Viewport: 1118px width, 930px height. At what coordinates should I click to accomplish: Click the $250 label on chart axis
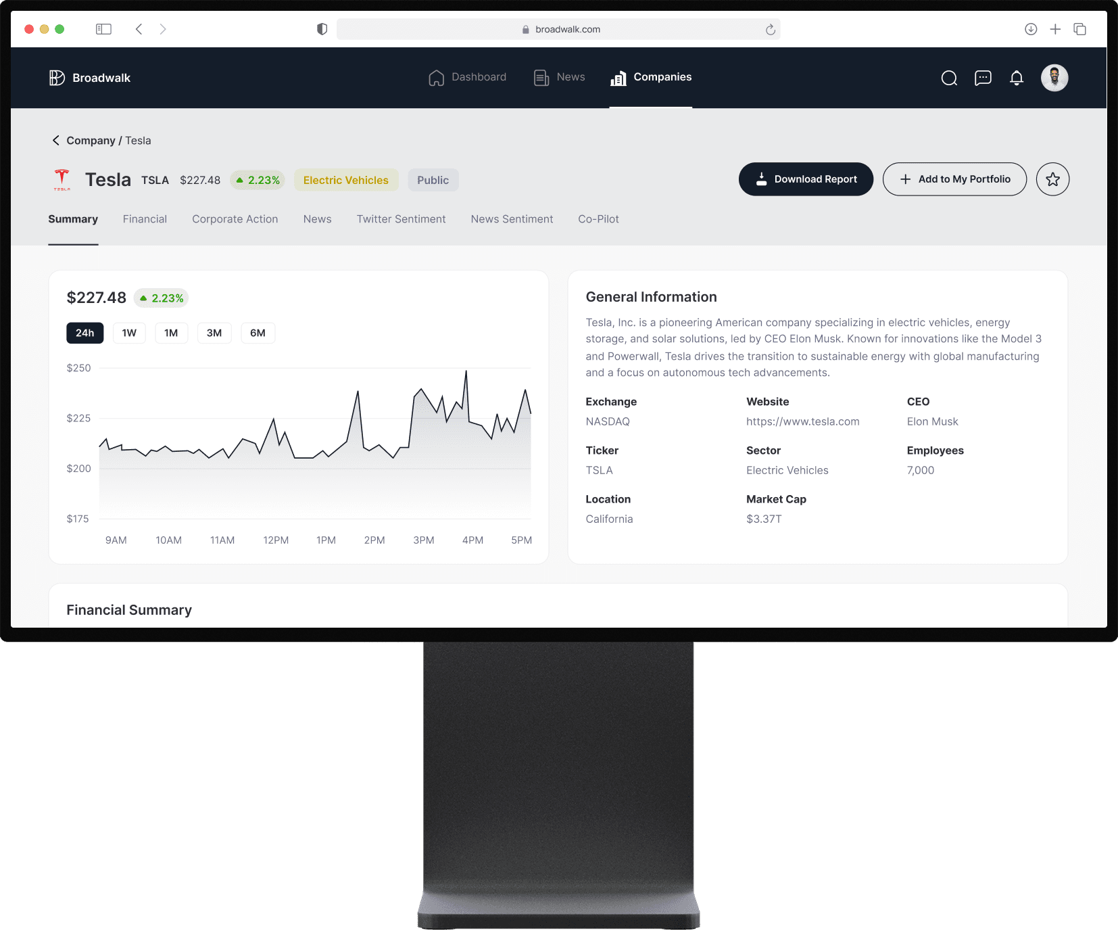78,368
